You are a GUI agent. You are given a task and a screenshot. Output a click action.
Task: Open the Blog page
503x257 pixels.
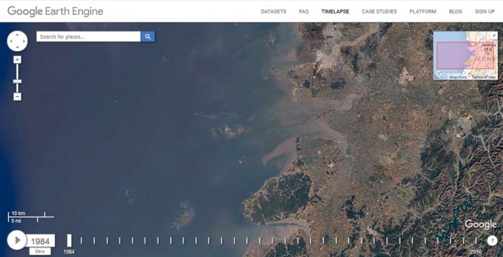456,12
